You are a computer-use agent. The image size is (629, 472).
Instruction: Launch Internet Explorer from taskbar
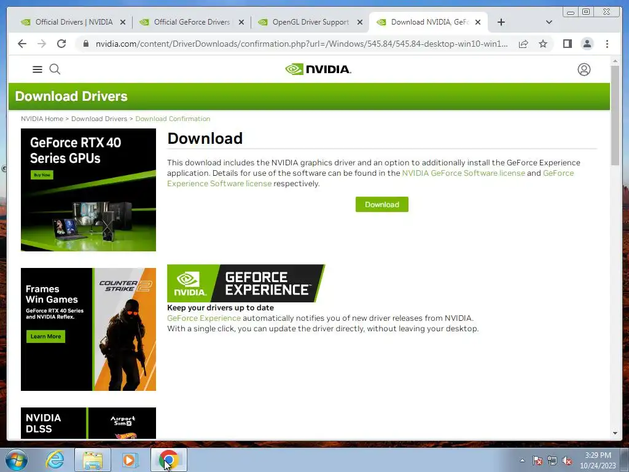pos(55,460)
